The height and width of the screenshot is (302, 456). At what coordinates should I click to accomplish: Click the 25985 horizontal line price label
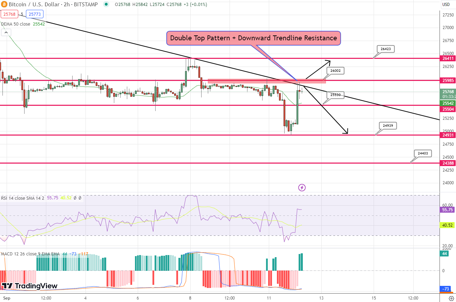pyautogui.click(x=447, y=81)
